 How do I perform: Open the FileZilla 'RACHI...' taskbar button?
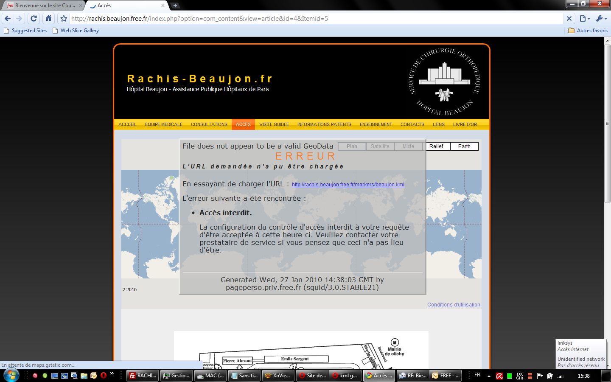pos(143,376)
